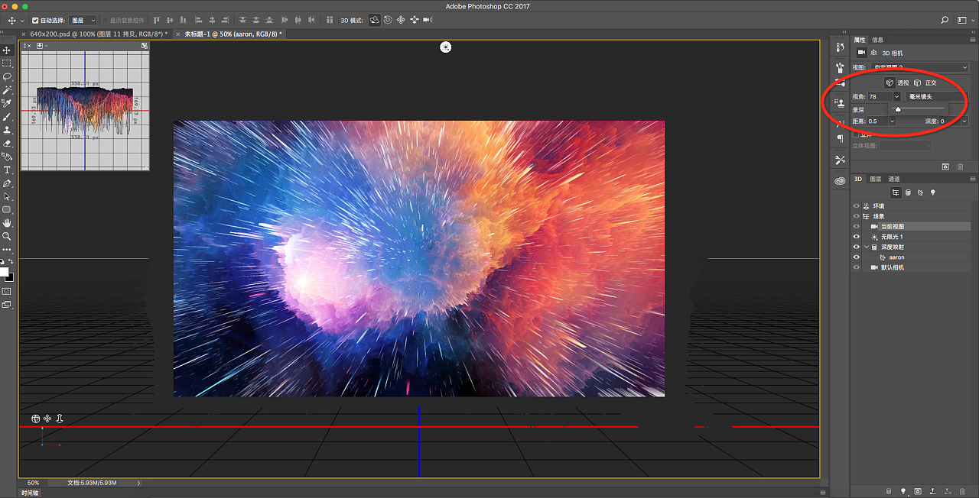Click the background color swatch
The height and width of the screenshot is (498, 979).
(9, 277)
